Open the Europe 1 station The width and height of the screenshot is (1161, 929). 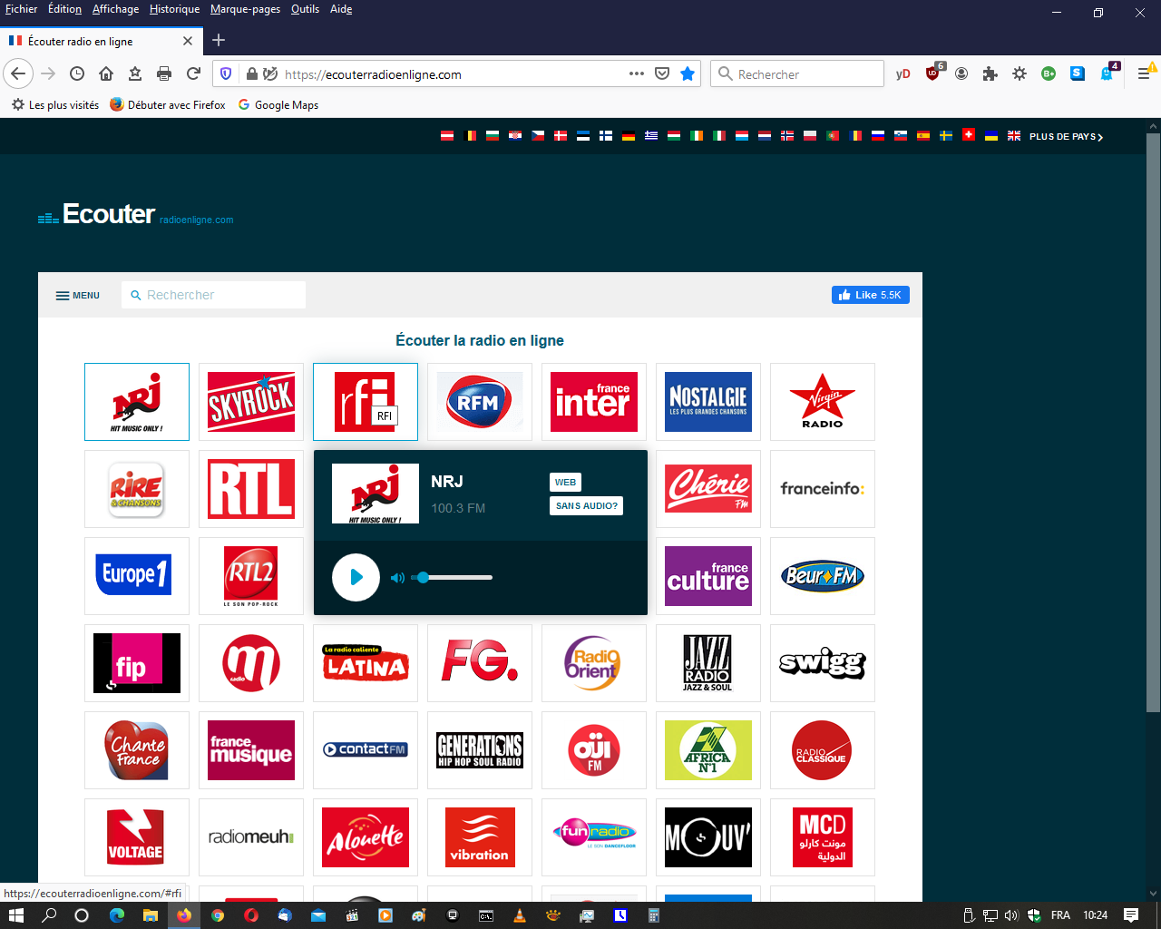[137, 576]
